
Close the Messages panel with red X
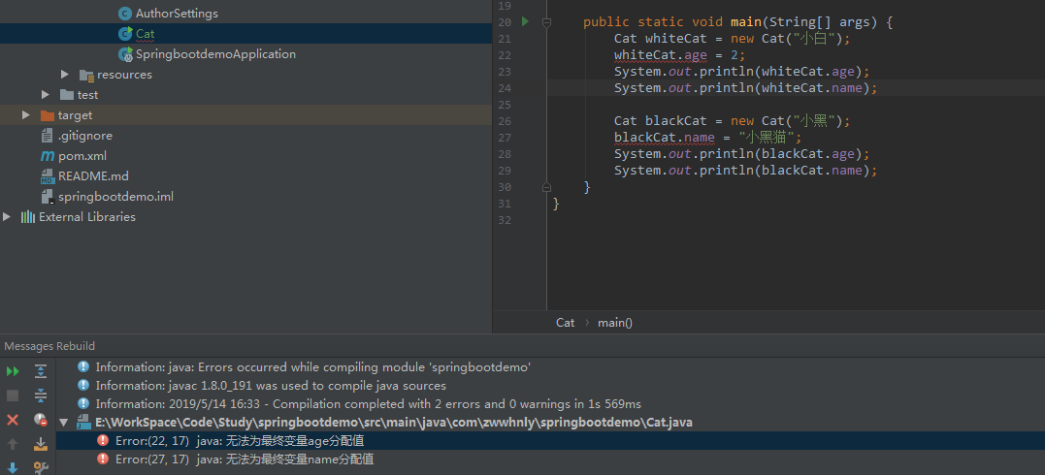(13, 420)
